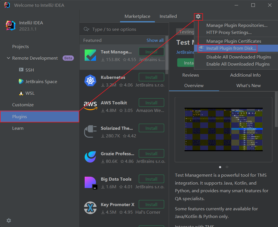
Task: Install the Solarized Theme plugin
Action: tap(151, 128)
